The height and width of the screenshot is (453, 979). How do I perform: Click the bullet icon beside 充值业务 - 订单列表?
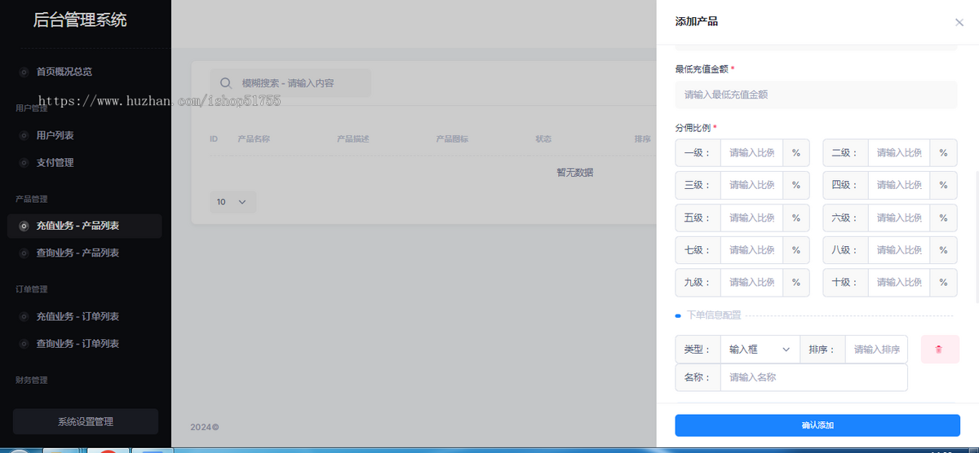[24, 316]
